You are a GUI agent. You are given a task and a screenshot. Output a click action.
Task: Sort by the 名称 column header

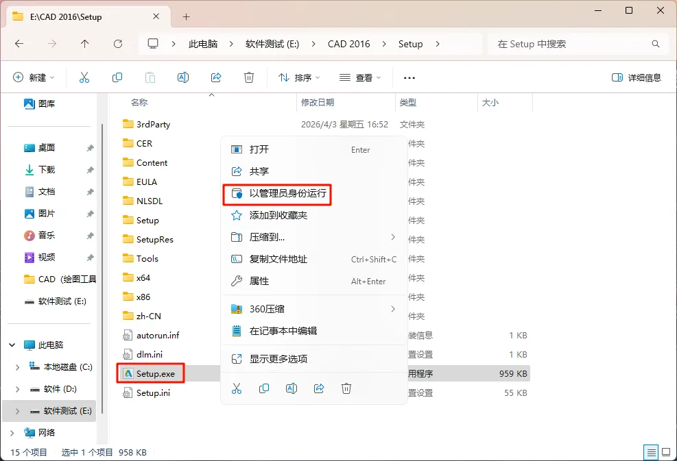(x=139, y=102)
